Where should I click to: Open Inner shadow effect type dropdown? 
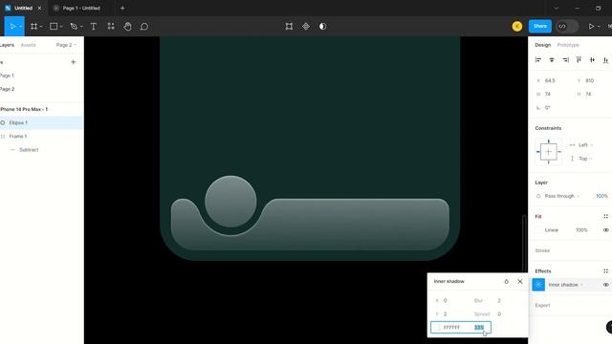click(x=565, y=285)
